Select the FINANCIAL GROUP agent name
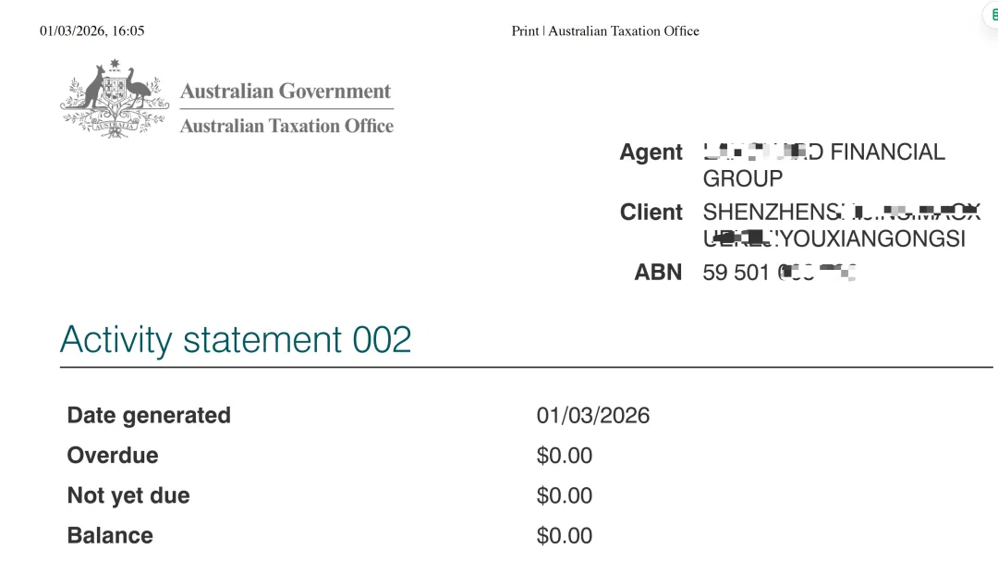Screen dimensions: 998x561 823,165
